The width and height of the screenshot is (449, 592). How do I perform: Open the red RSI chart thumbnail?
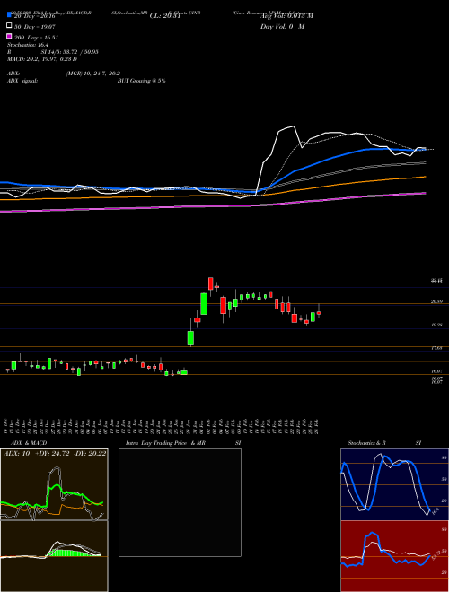[394, 556]
